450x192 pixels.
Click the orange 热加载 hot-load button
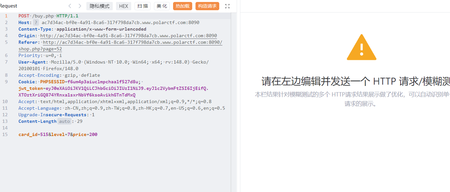[x=183, y=6]
